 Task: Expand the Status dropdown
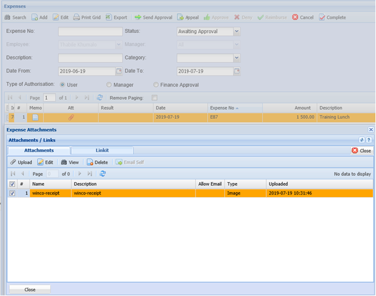click(237, 31)
